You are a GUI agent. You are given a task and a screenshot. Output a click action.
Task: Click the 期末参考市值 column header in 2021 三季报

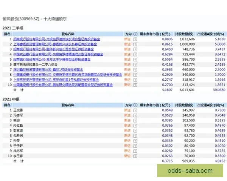click(155, 34)
